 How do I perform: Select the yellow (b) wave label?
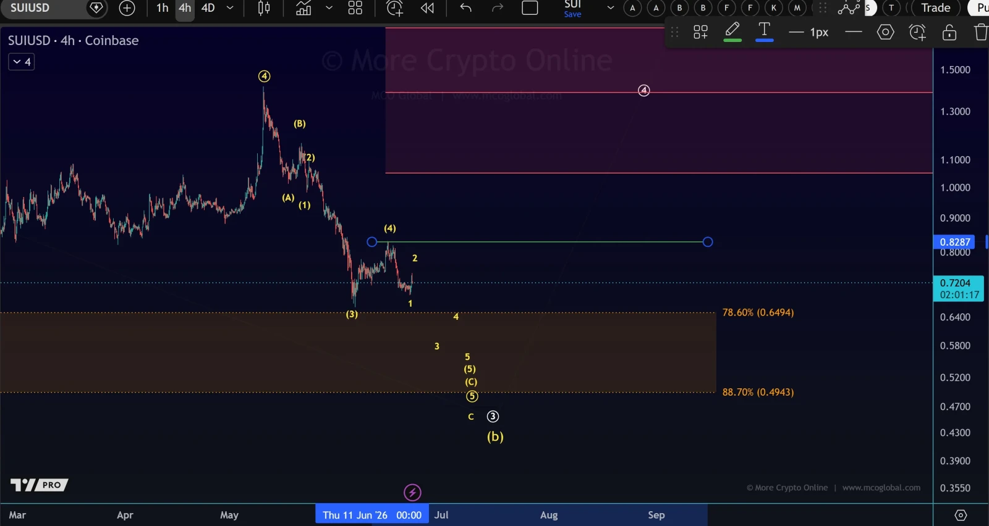tap(495, 436)
